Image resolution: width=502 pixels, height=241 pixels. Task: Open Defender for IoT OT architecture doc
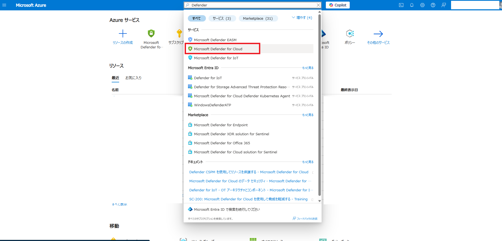[251, 190]
